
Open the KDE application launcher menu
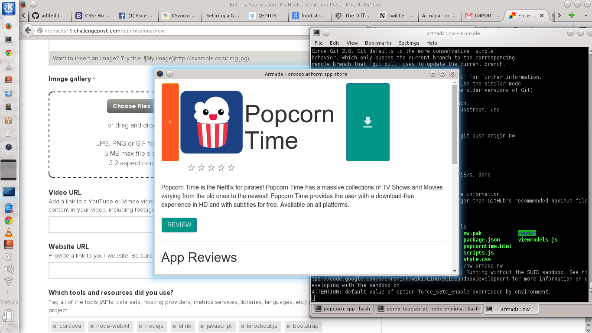coord(9,8)
